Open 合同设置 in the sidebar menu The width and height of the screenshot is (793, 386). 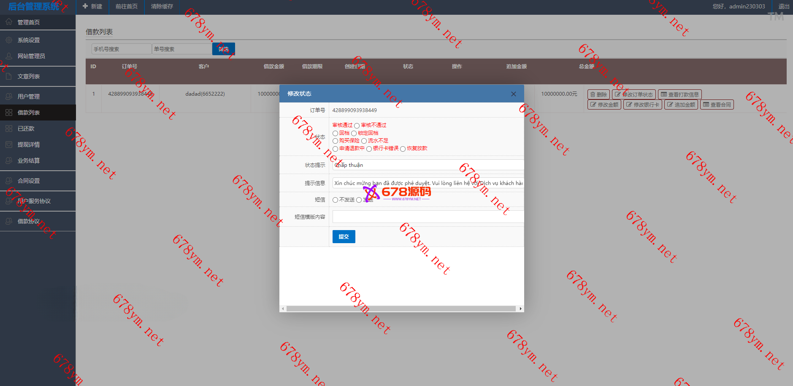pos(29,181)
